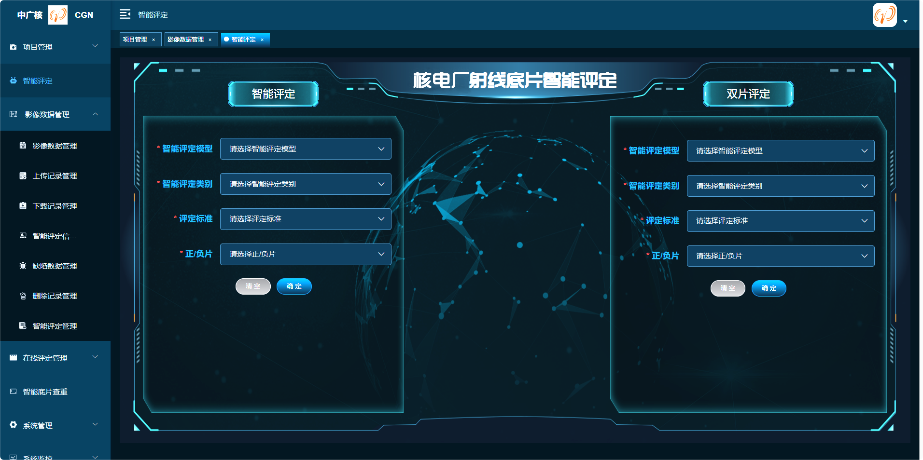Expand the 在线评定管理 sidebar menu
Viewport: 923px width, 460px height.
click(x=95, y=357)
